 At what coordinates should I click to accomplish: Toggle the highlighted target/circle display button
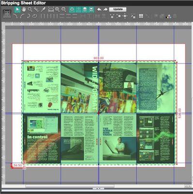click(x=72, y=10)
